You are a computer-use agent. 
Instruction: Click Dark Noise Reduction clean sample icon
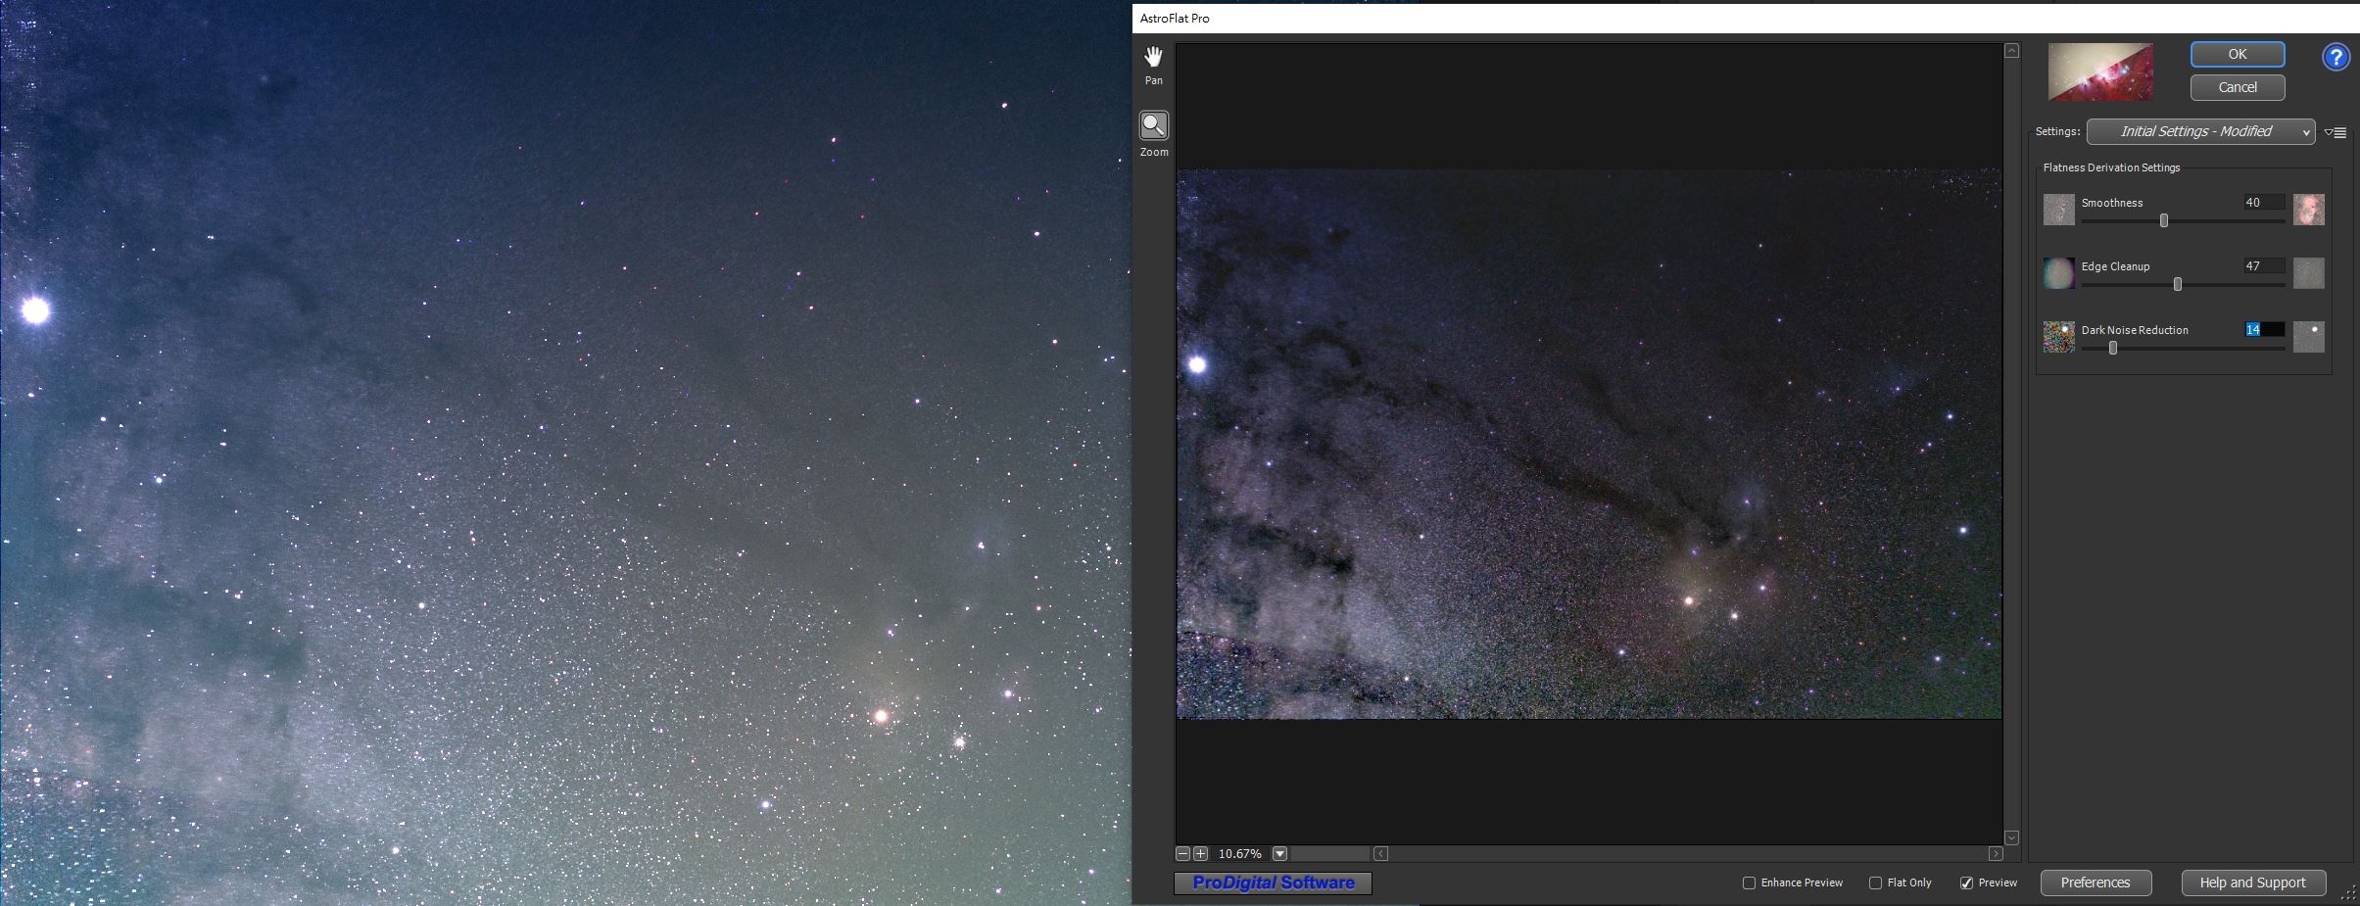pos(2309,337)
